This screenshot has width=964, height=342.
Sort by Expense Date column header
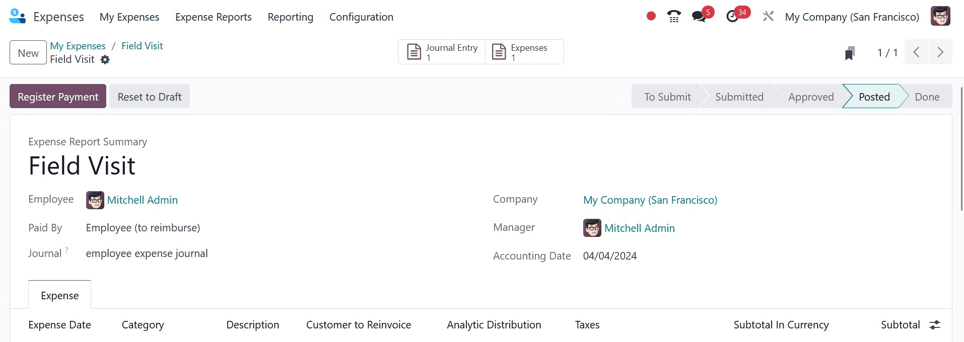click(x=59, y=325)
